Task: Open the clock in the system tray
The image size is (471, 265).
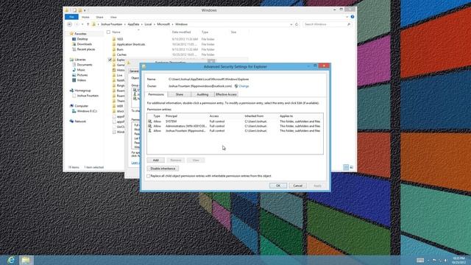Action: coord(458,260)
